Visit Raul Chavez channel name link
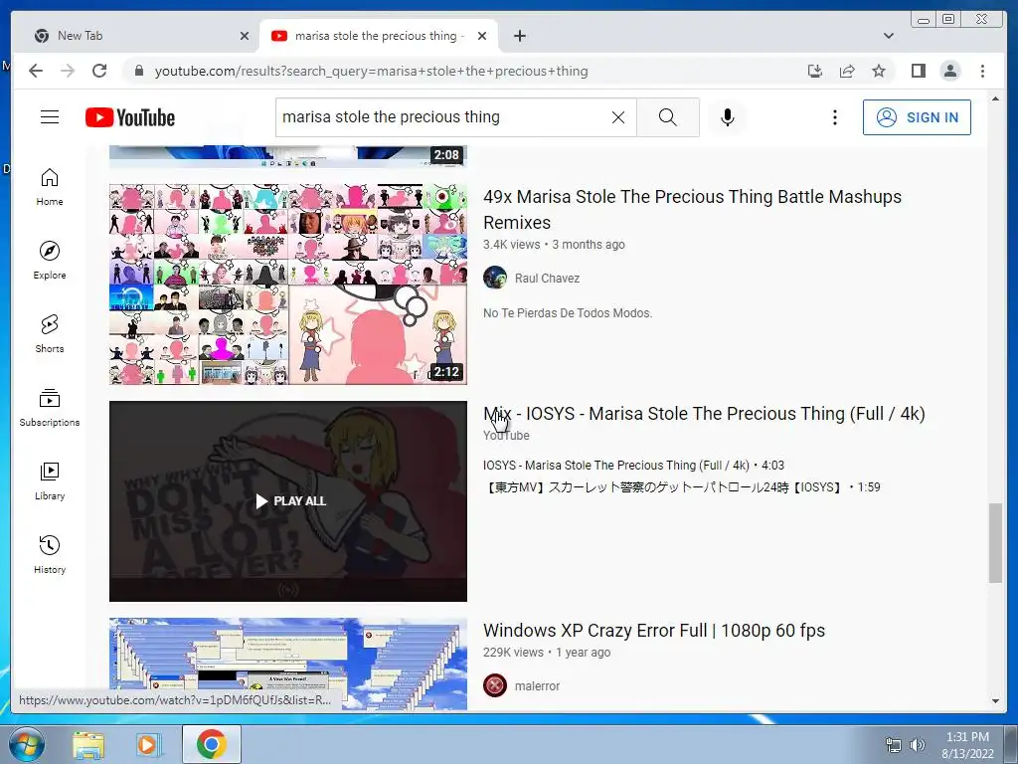The image size is (1018, 764). click(x=547, y=279)
